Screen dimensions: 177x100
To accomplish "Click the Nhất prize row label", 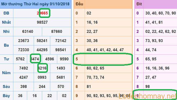I will (7, 22).
